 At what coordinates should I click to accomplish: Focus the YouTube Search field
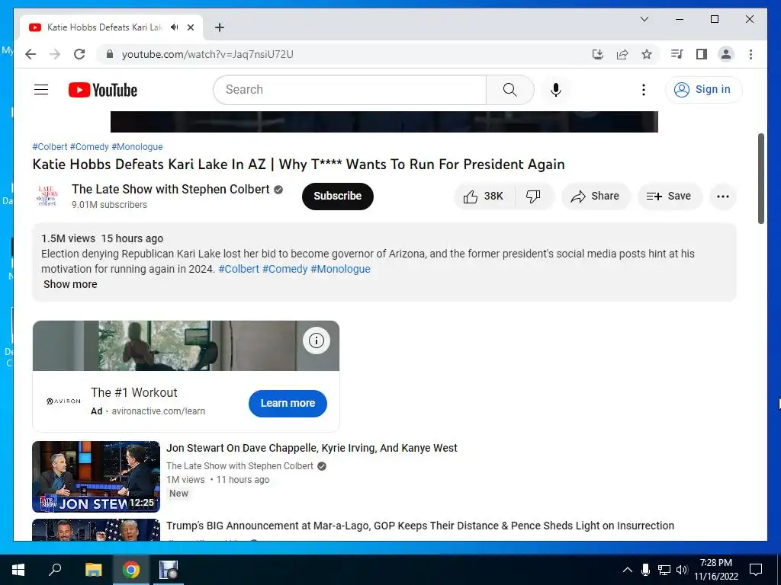pos(349,90)
